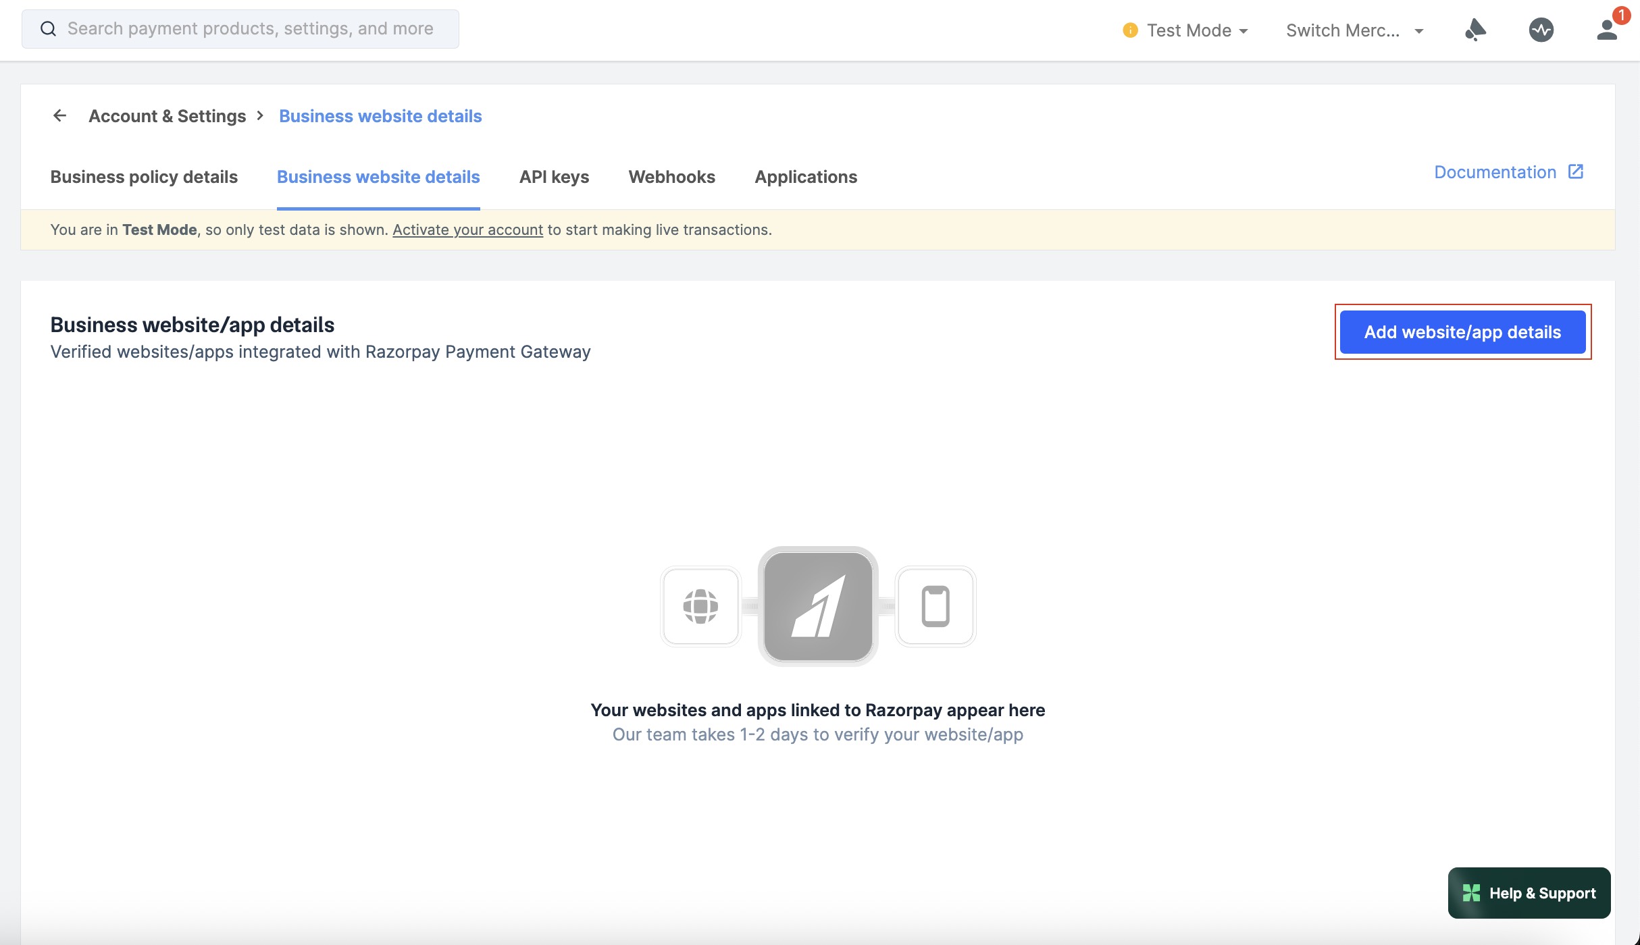Switch to Business policy details tab
The image size is (1640, 945).
point(144,177)
